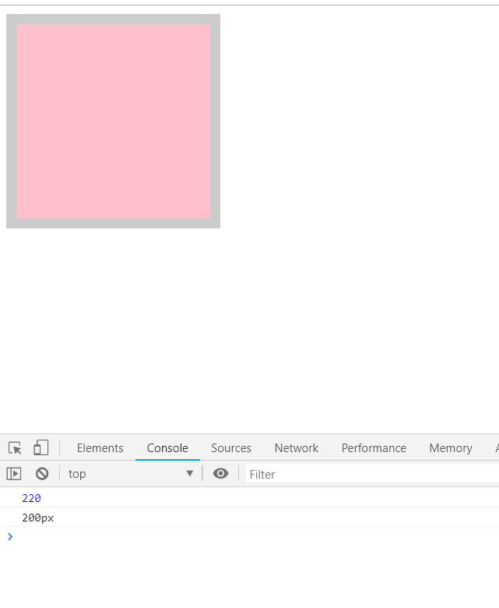Toggle the device toolbar icon
Image resolution: width=499 pixels, height=608 pixels.
[x=41, y=447]
